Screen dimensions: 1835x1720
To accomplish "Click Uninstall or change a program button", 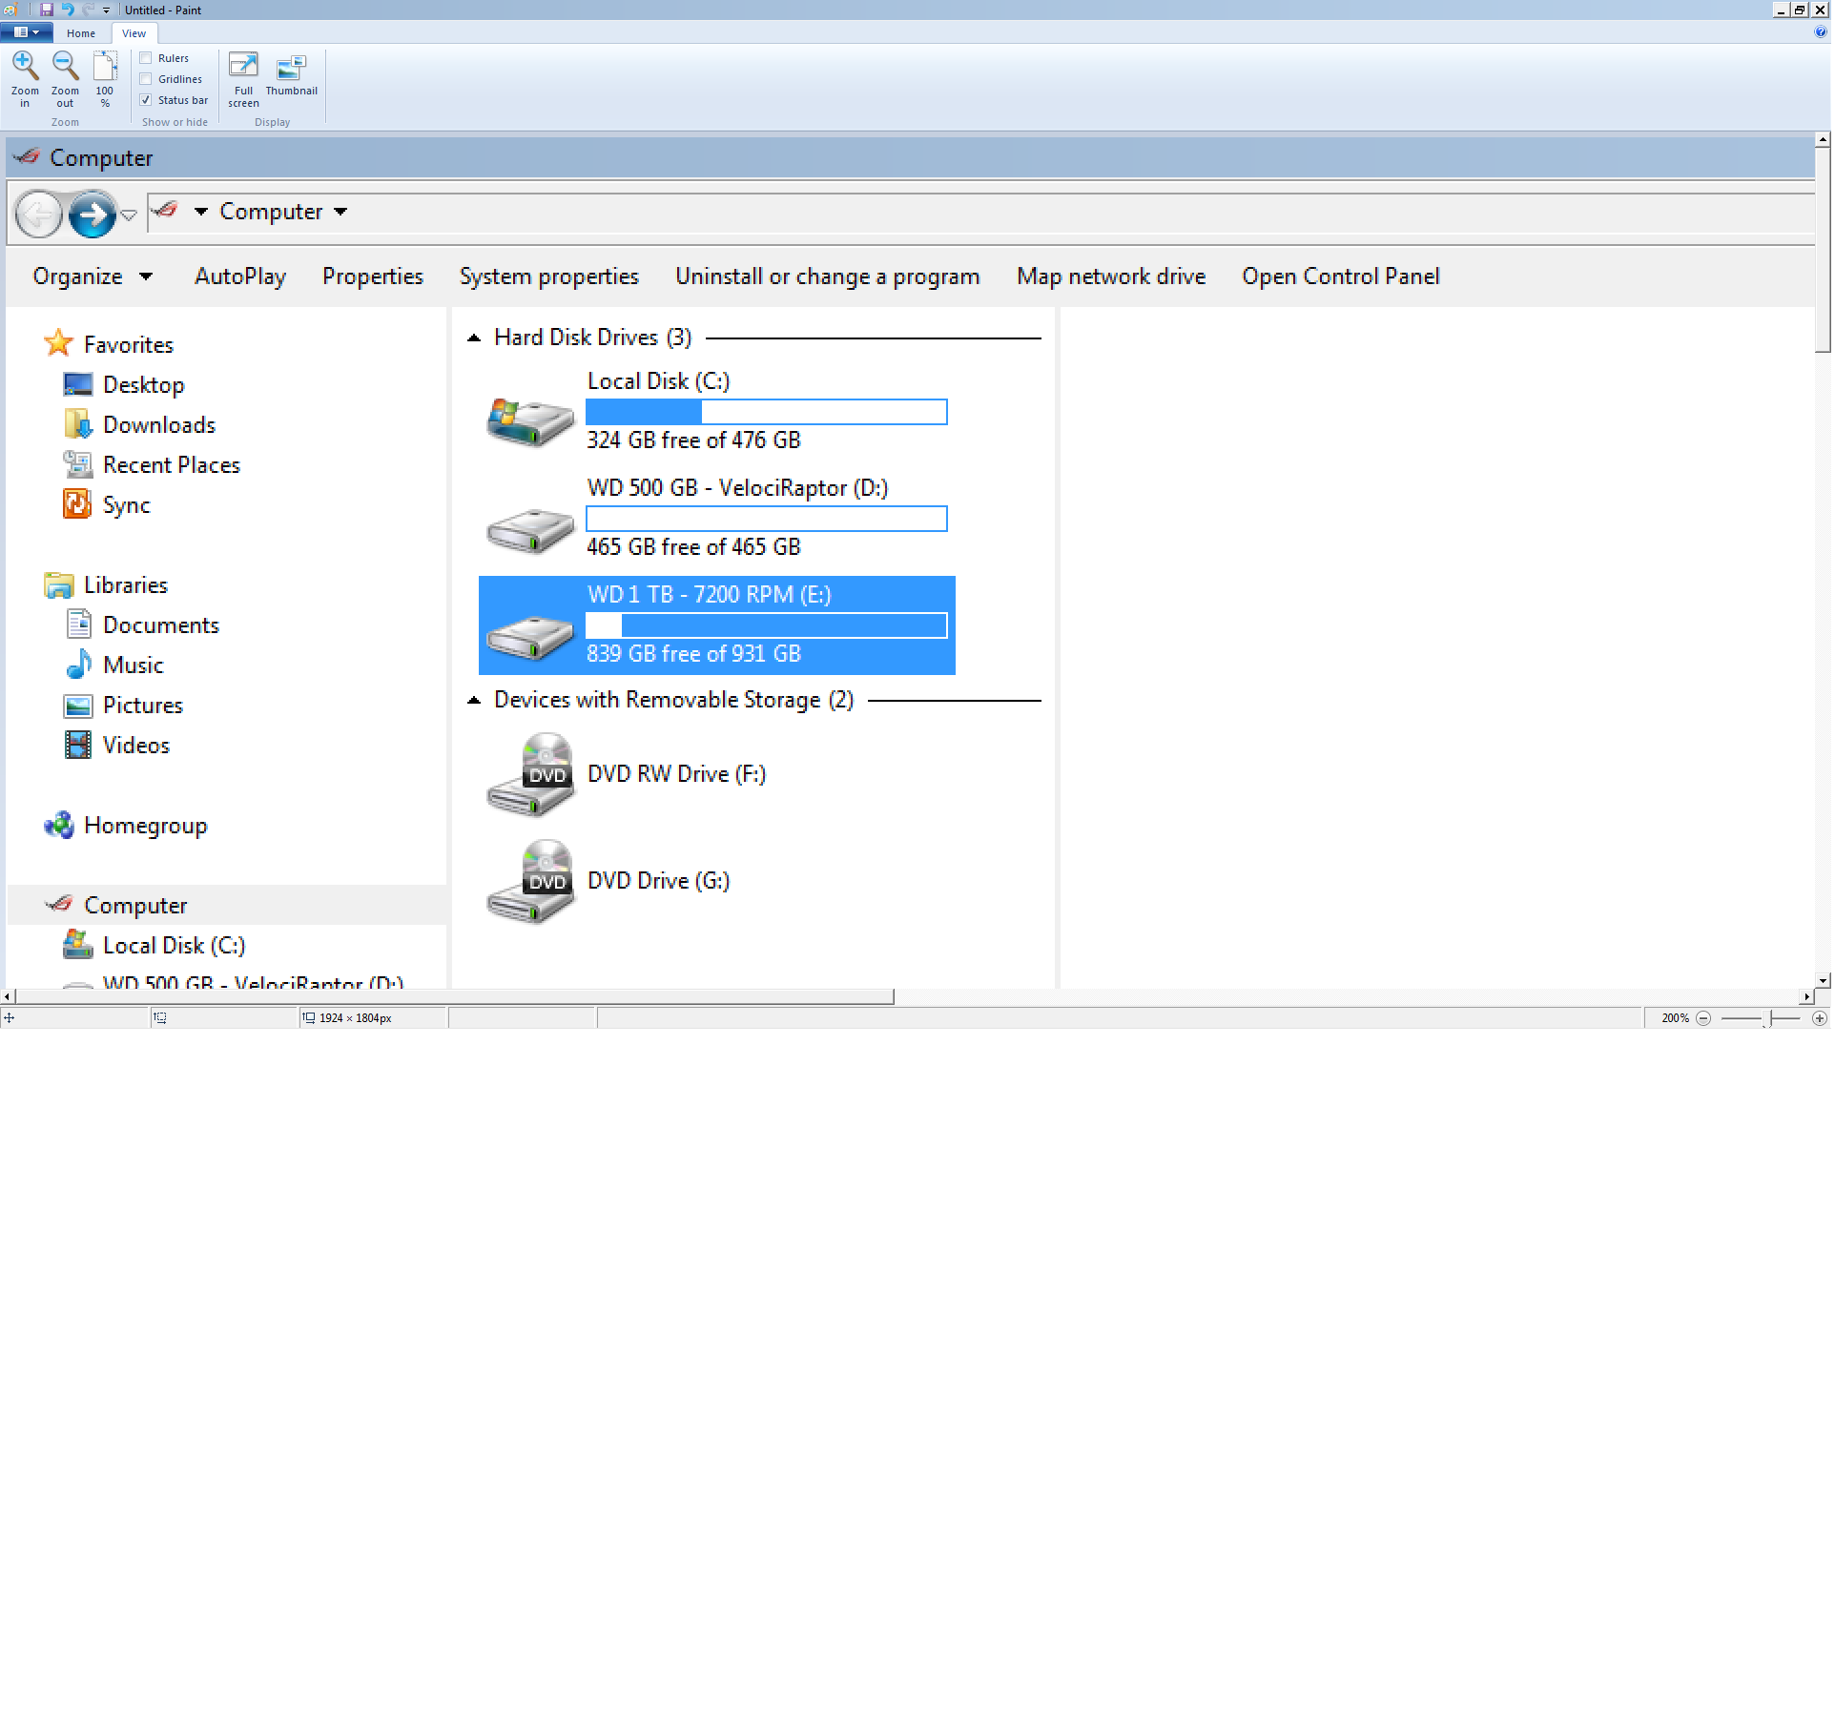I will click(x=828, y=275).
